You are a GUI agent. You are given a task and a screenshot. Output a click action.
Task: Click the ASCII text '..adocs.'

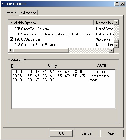[100, 72]
